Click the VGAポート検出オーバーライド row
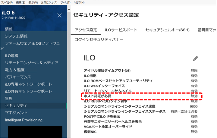 (141, 127)
